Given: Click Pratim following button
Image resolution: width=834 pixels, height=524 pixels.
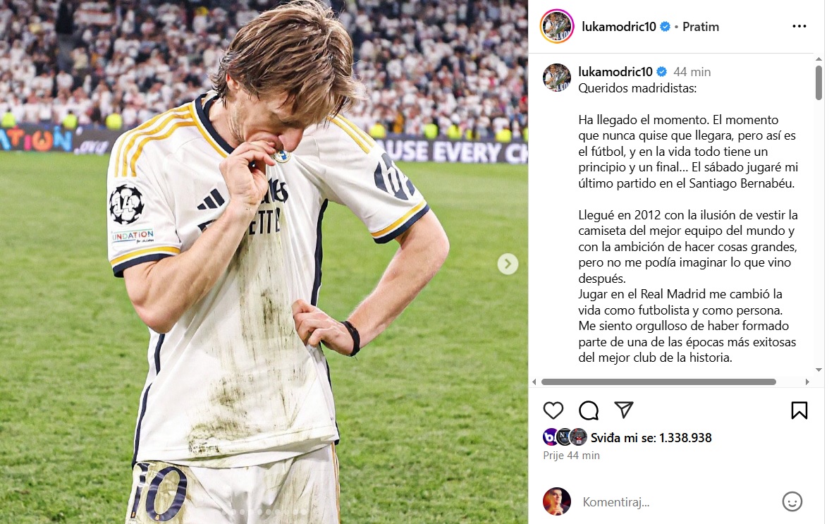Looking at the screenshot, I should click(x=701, y=27).
